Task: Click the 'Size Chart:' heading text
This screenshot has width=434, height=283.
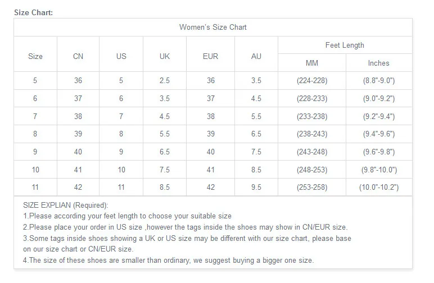Action: pyautogui.click(x=34, y=13)
